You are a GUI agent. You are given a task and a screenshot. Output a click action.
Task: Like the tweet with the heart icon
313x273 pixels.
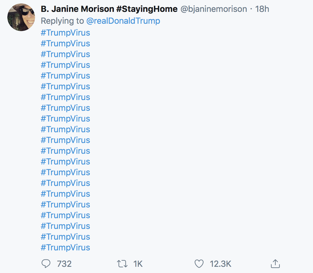click(199, 264)
